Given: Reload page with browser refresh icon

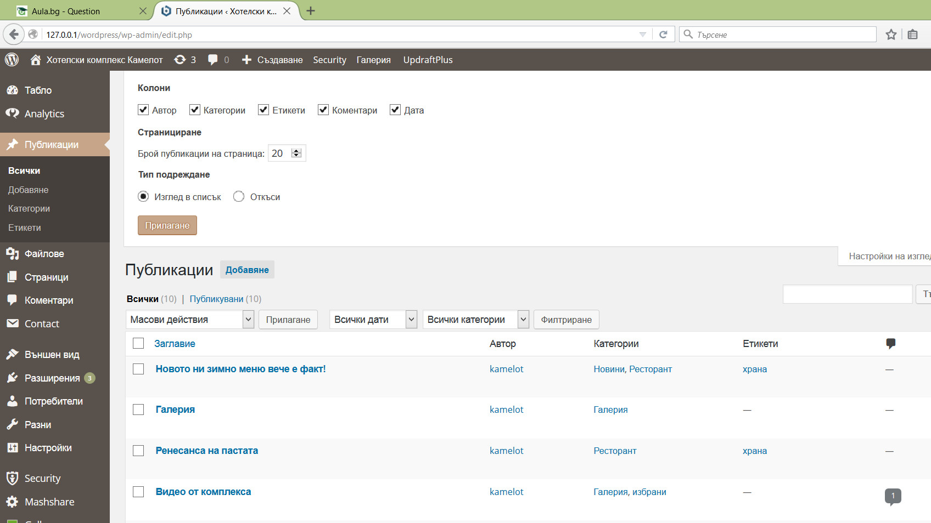Looking at the screenshot, I should click(x=663, y=35).
